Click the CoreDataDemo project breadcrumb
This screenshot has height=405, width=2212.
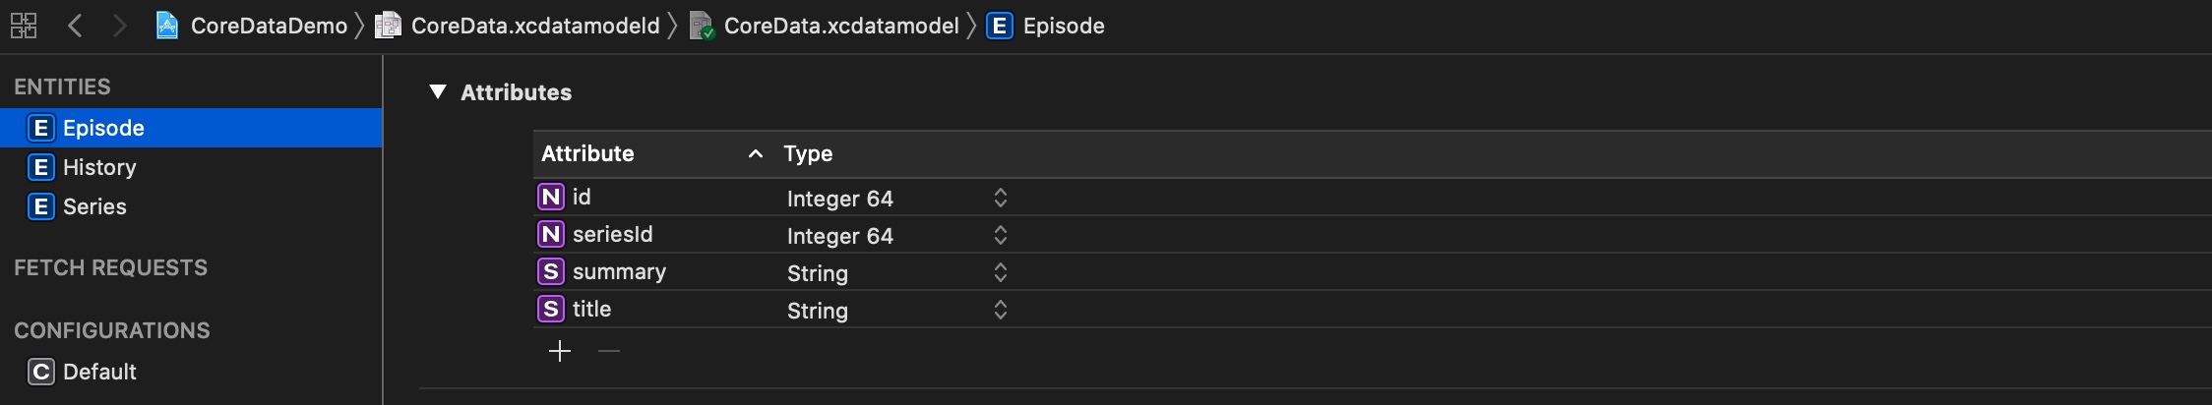click(x=252, y=26)
